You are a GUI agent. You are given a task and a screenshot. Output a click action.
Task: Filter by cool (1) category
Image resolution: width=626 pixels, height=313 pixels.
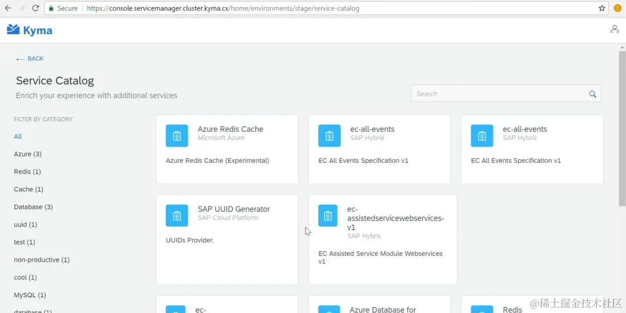pos(25,277)
